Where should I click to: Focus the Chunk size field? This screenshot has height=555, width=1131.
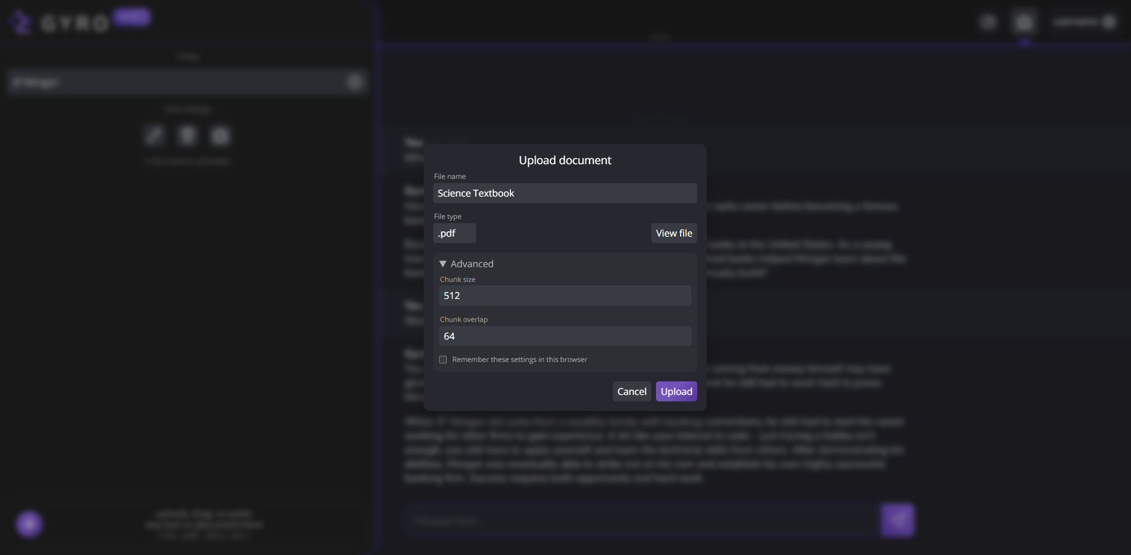click(564, 295)
